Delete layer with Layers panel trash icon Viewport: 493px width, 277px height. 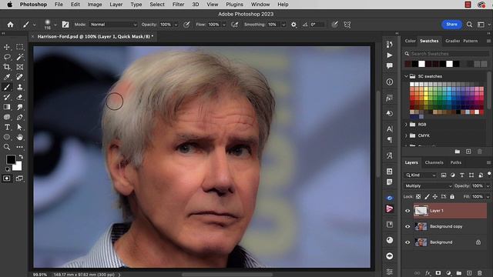click(479, 273)
